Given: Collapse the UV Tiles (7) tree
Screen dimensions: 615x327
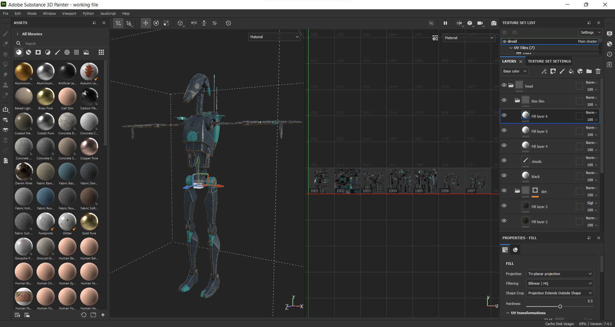Looking at the screenshot, I should [x=511, y=48].
